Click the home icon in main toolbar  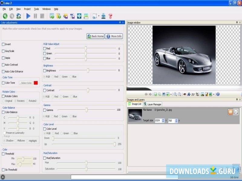pos(19,16)
